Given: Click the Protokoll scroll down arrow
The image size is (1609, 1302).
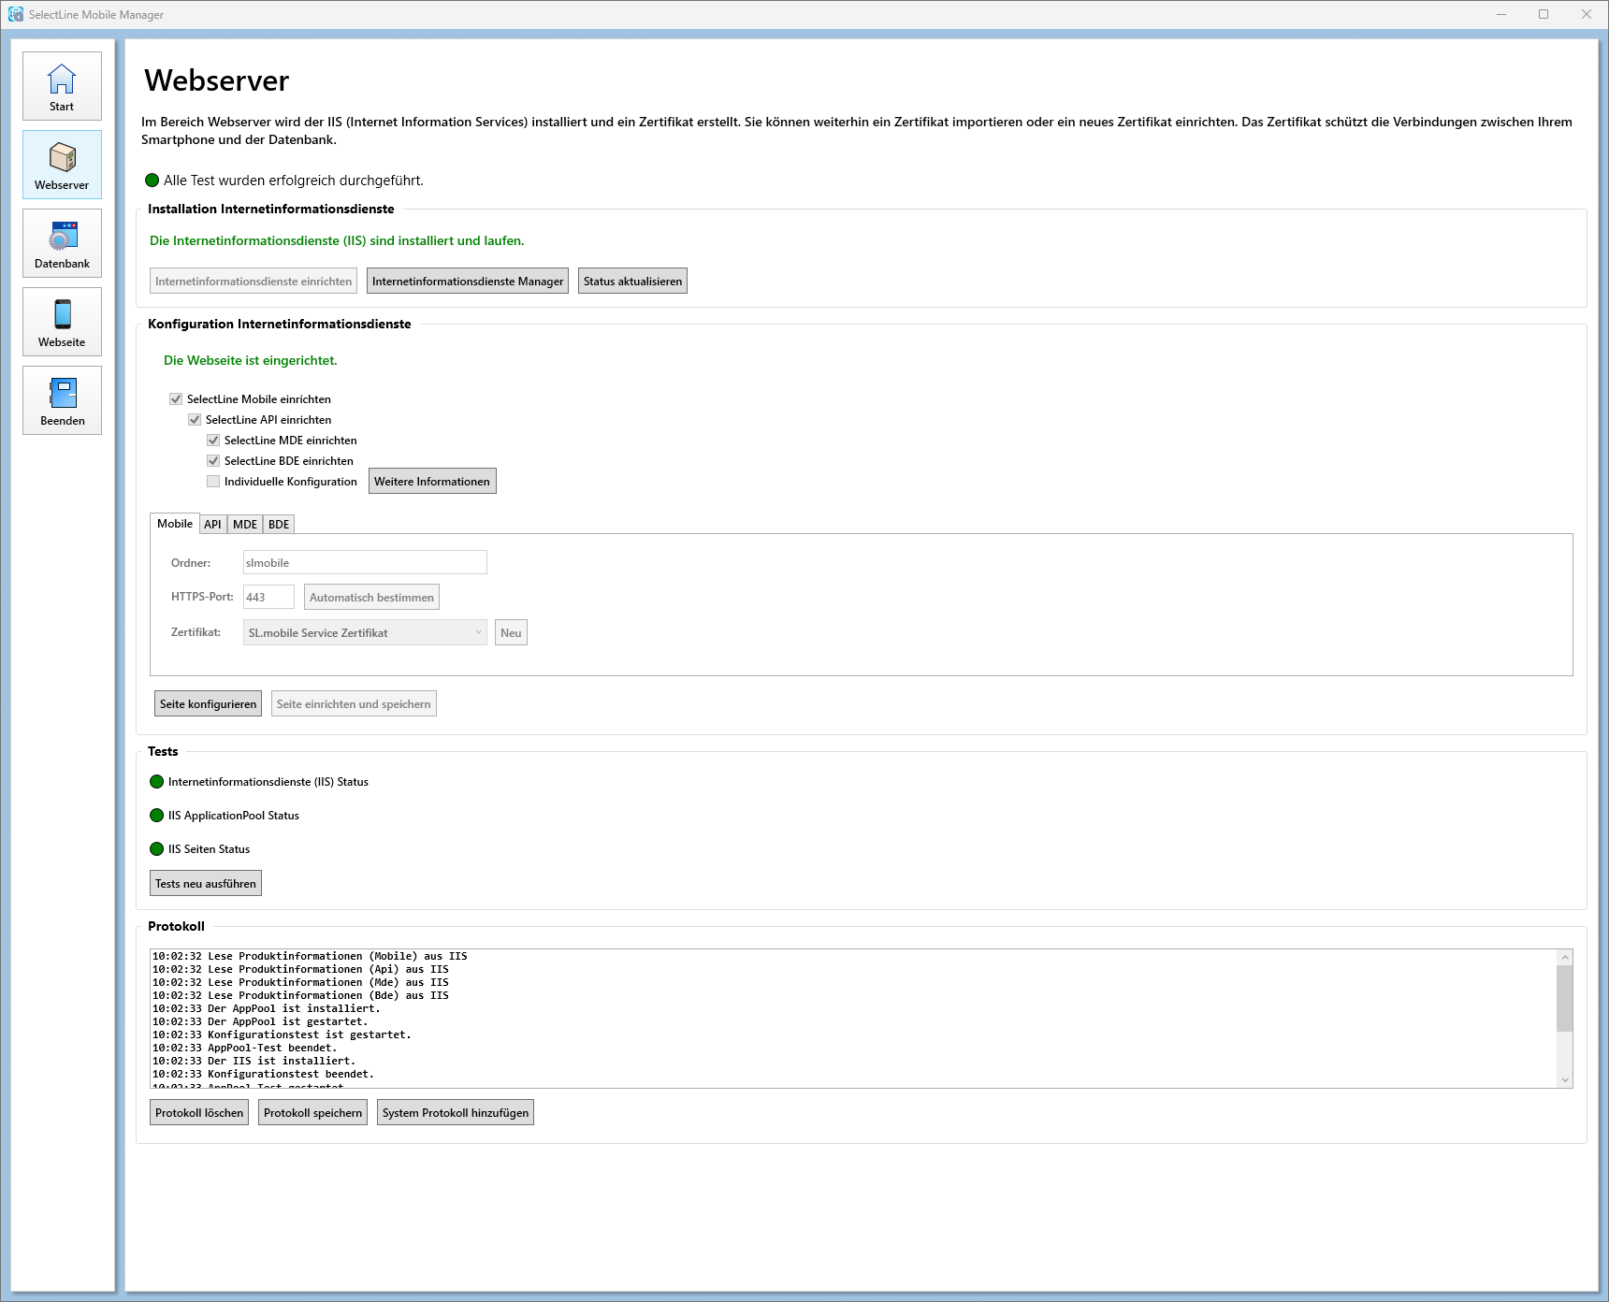Looking at the screenshot, I should tap(1564, 1080).
